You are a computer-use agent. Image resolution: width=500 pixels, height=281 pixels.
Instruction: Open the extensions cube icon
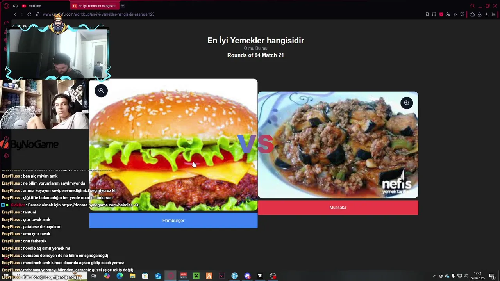(x=472, y=14)
